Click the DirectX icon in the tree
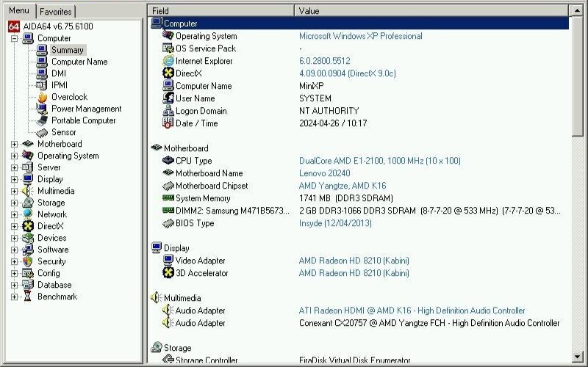588x367 pixels. coord(28,226)
